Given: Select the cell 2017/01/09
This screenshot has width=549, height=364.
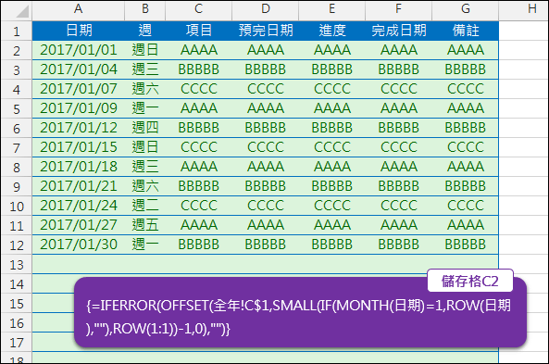Looking at the screenshot, I should 79,108.
